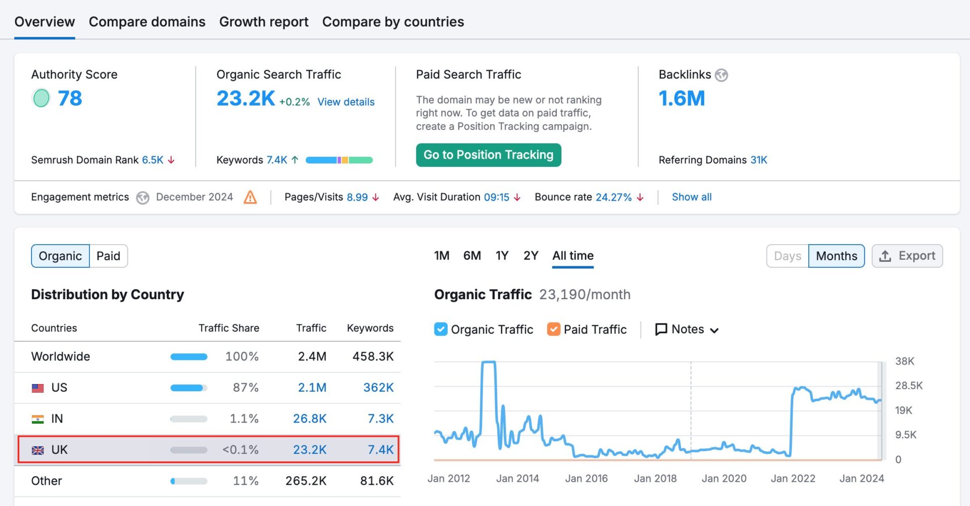
Task: Switch chart granularity to Months
Action: (837, 256)
